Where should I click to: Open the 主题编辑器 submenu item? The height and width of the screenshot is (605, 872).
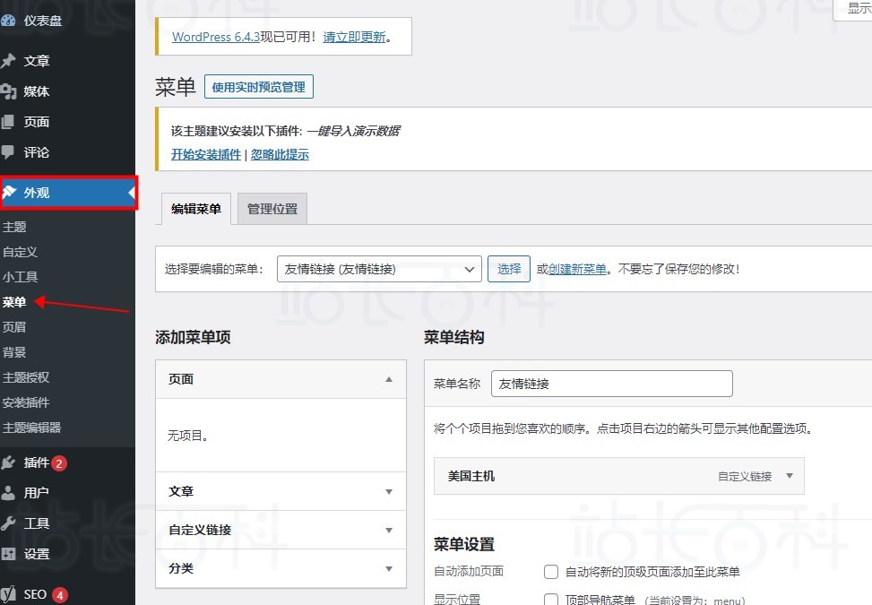pyautogui.click(x=31, y=427)
